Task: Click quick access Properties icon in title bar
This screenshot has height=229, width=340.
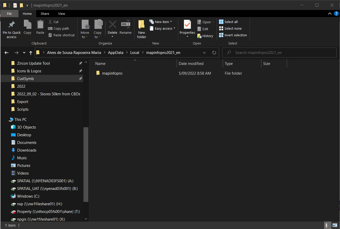Action: tap(15, 5)
